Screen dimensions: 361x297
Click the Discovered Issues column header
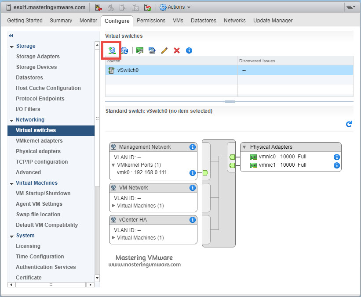(295, 61)
